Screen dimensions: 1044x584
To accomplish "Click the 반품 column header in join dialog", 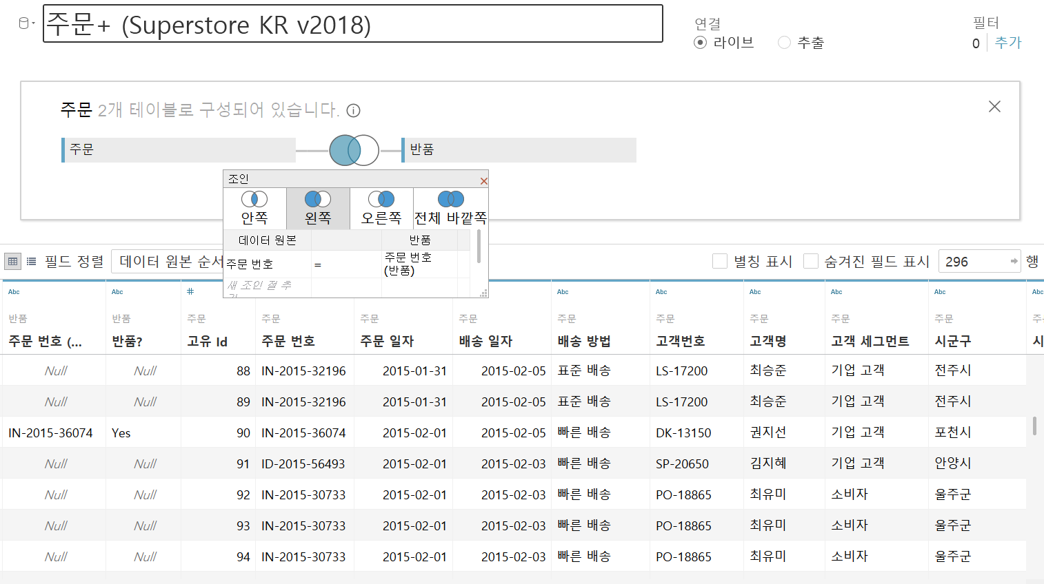I will [x=420, y=240].
